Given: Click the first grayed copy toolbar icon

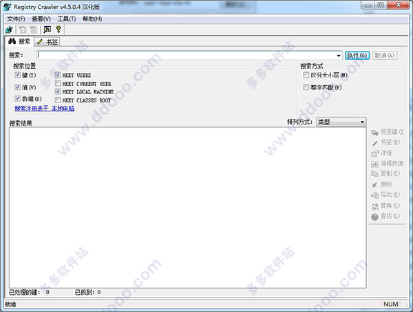Looking at the screenshot, I should tap(23, 30).
